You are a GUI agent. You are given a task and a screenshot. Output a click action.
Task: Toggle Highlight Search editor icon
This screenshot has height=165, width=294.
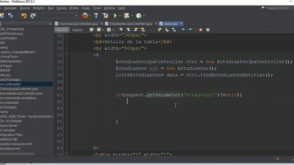143,30
